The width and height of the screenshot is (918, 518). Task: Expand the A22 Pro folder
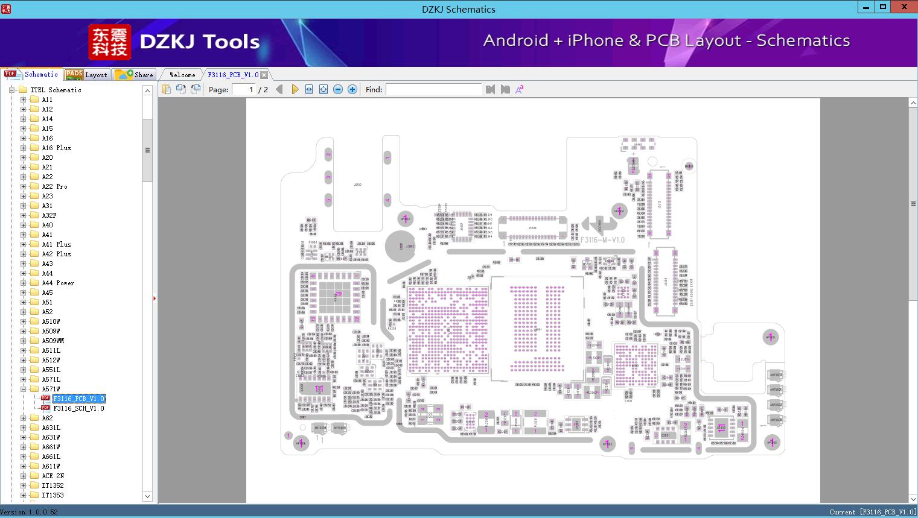[23, 186]
